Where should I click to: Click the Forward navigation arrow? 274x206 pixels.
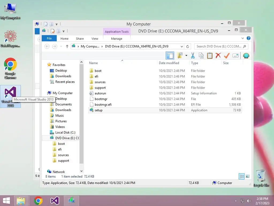55,46
